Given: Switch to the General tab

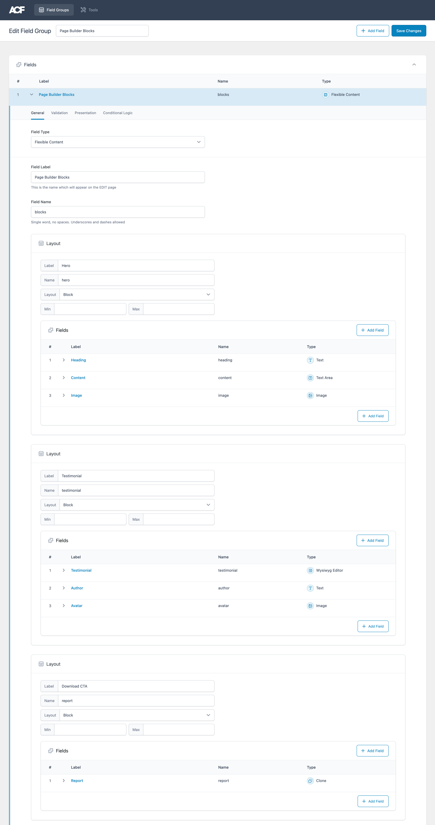Looking at the screenshot, I should [37, 113].
